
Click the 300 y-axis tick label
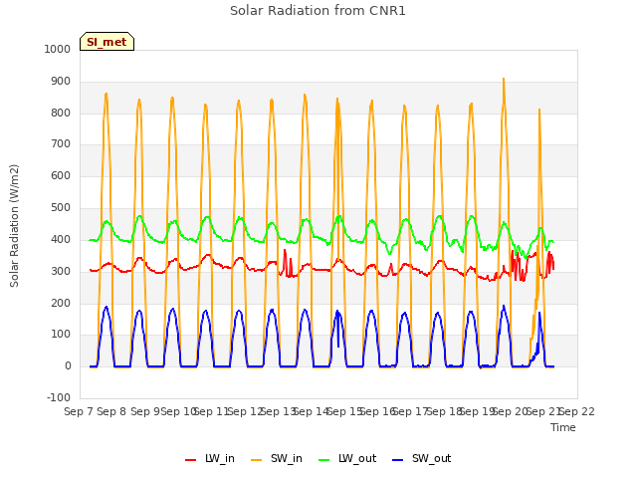(x=61, y=272)
